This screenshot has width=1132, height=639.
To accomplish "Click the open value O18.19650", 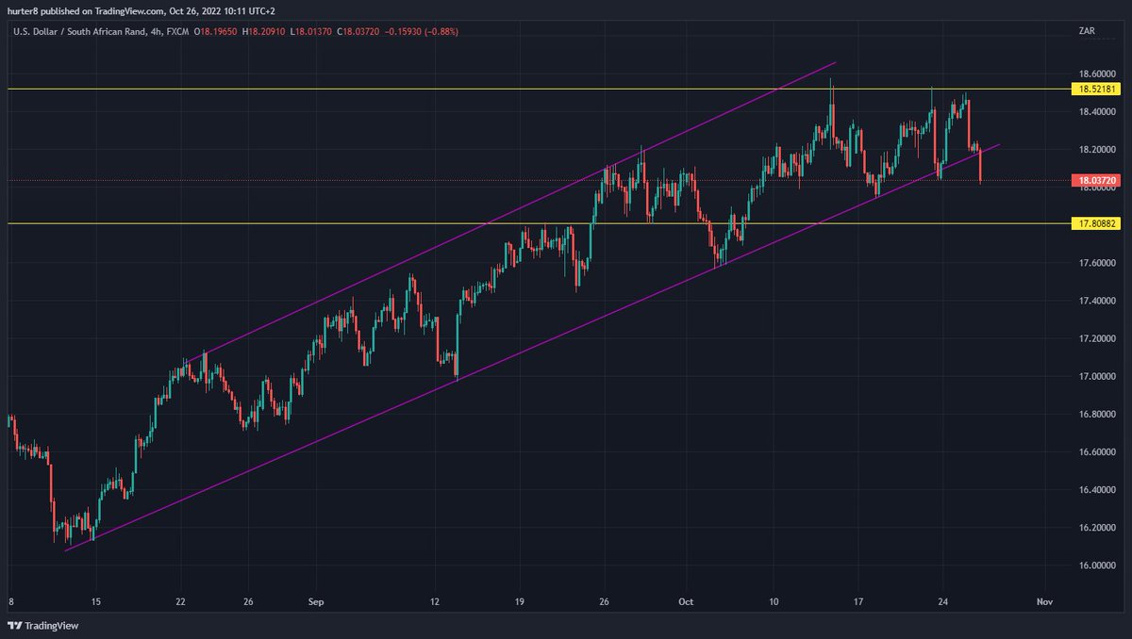I will [213, 31].
